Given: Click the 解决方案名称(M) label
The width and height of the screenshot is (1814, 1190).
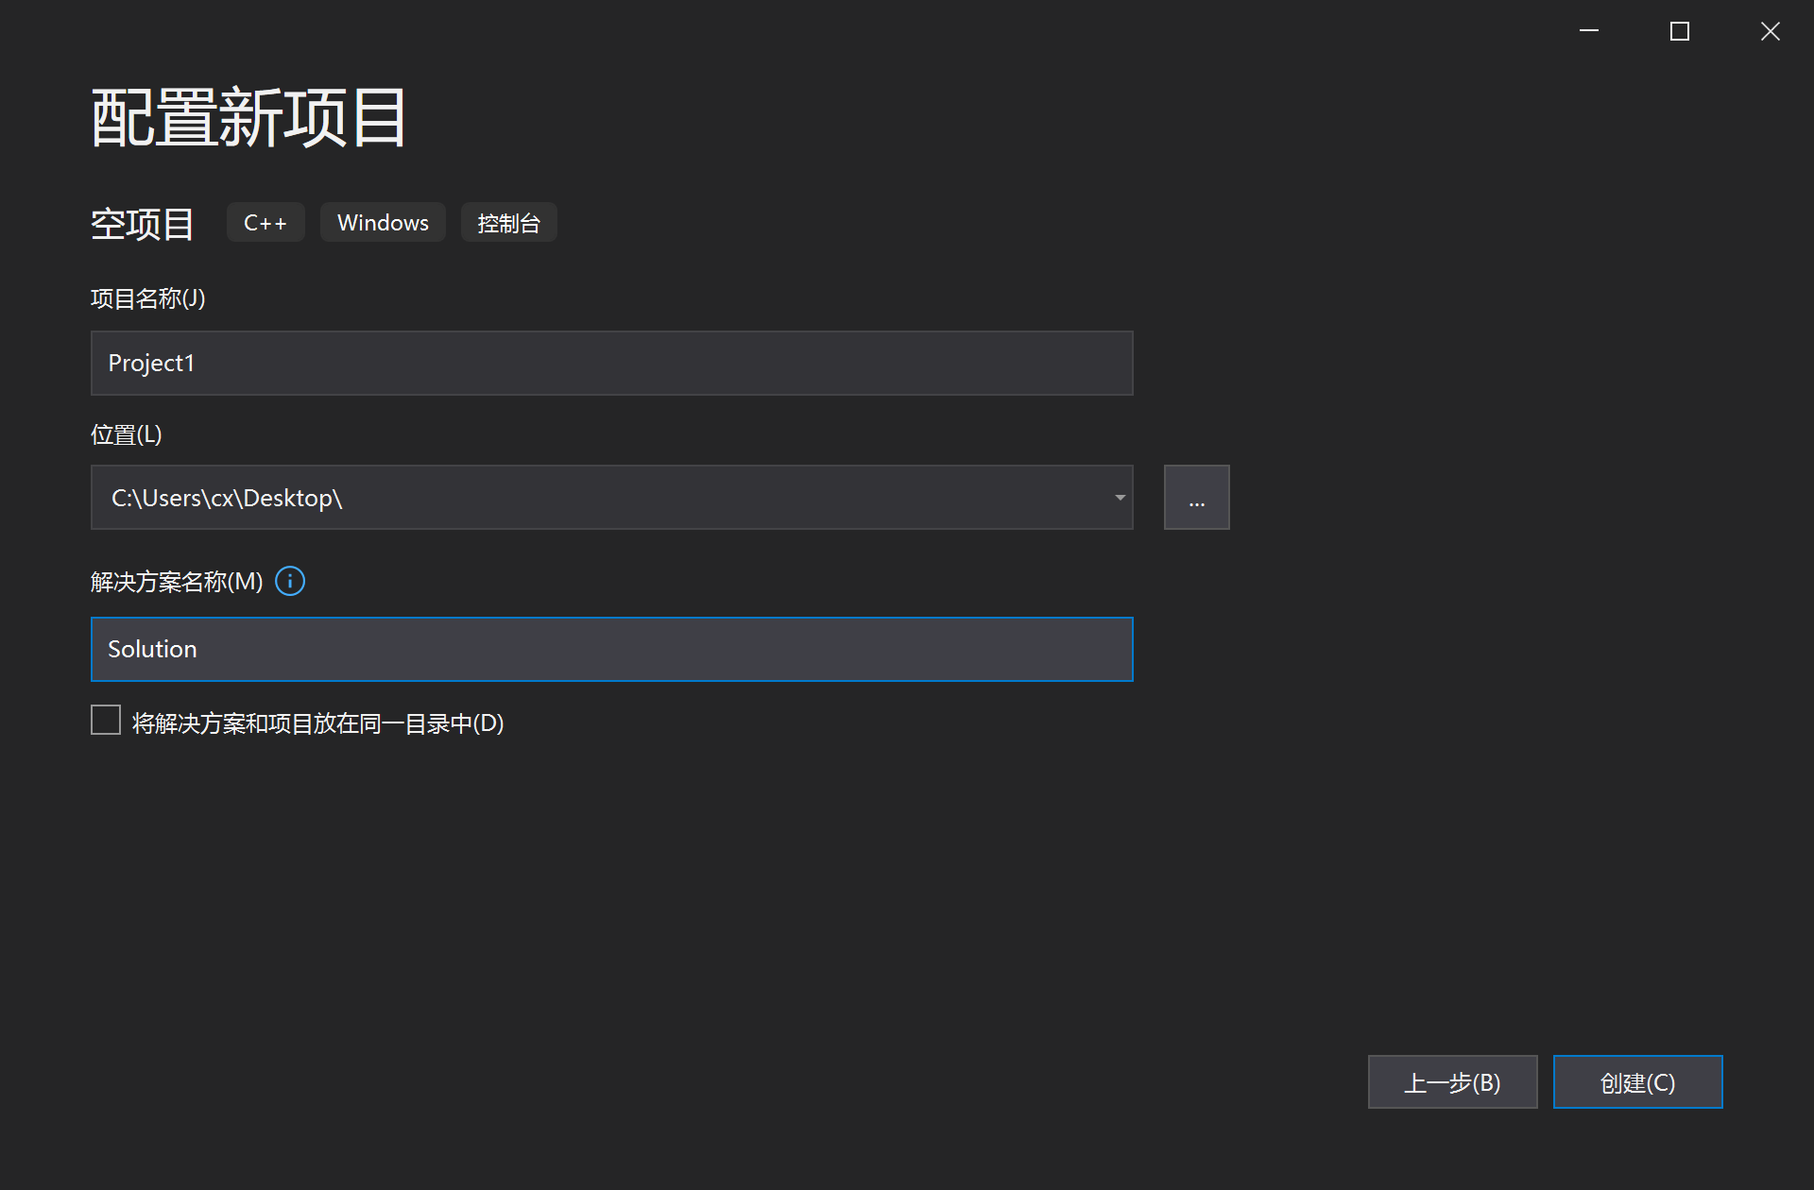Looking at the screenshot, I should [x=177, y=581].
